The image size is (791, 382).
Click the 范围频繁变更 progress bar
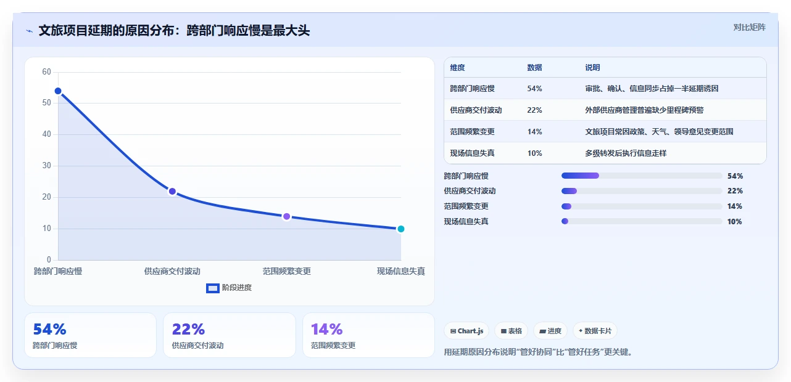pos(642,206)
